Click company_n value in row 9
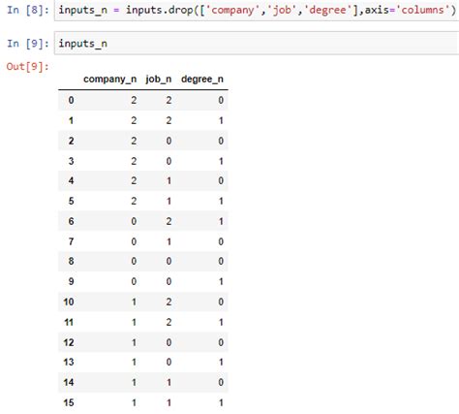The height and width of the screenshot is (414, 459). coord(134,281)
